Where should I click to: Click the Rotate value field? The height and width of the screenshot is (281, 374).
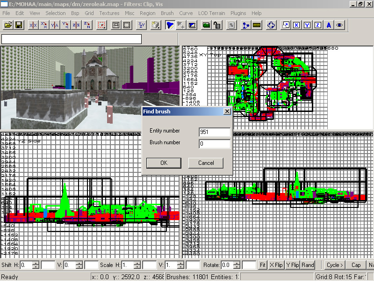click(227, 265)
